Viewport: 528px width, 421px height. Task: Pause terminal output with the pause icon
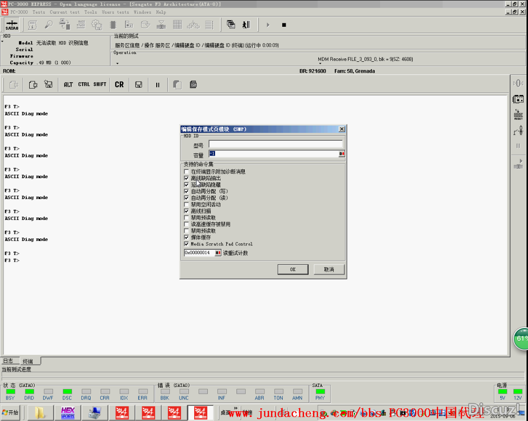[158, 85]
